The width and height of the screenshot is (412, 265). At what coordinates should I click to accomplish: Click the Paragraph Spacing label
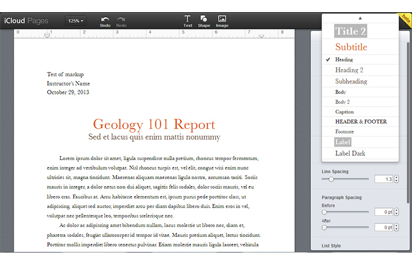pos(342,198)
